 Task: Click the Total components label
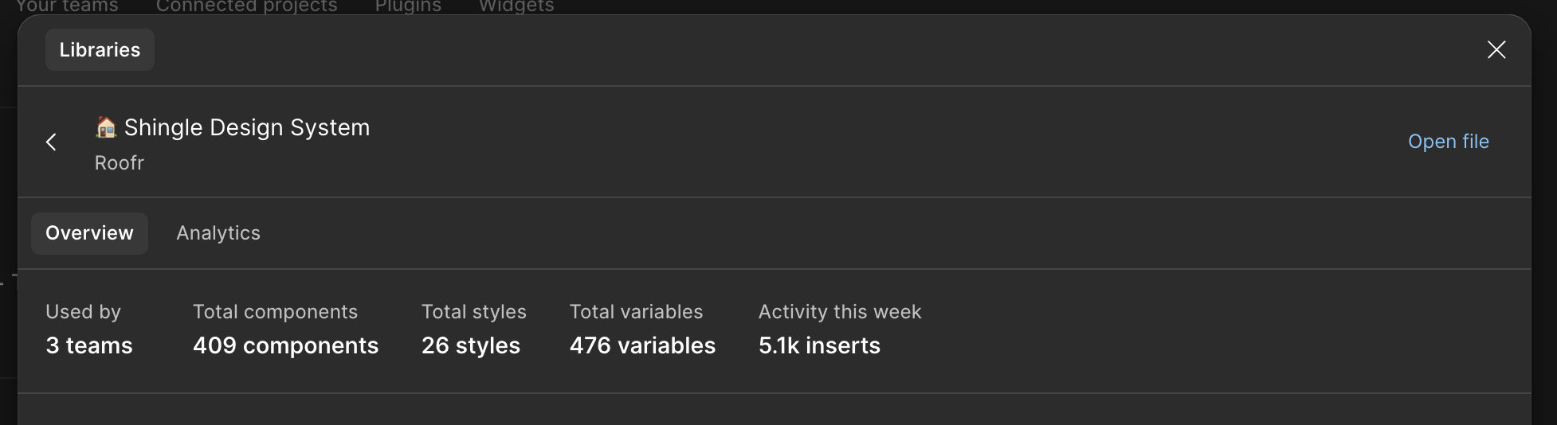(275, 312)
